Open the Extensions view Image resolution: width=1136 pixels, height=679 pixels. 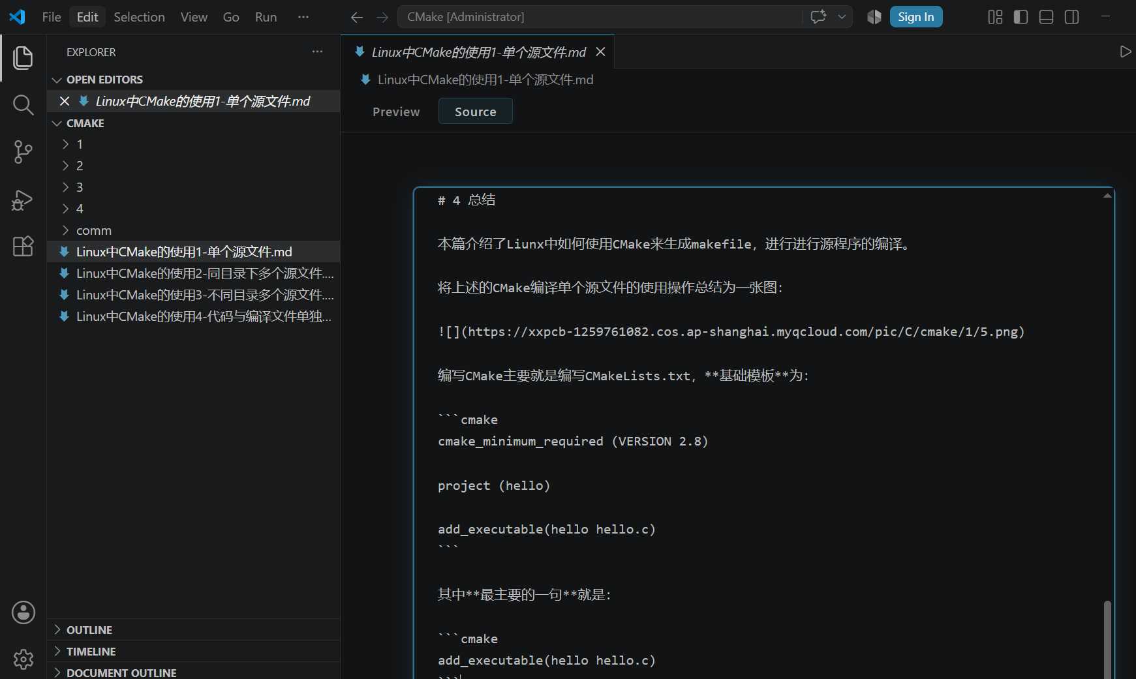pyautogui.click(x=23, y=246)
